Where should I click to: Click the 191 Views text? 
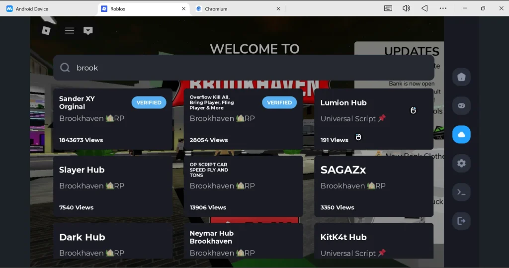click(335, 140)
